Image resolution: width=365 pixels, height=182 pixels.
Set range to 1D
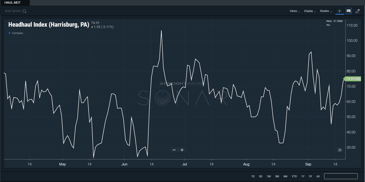253,176
